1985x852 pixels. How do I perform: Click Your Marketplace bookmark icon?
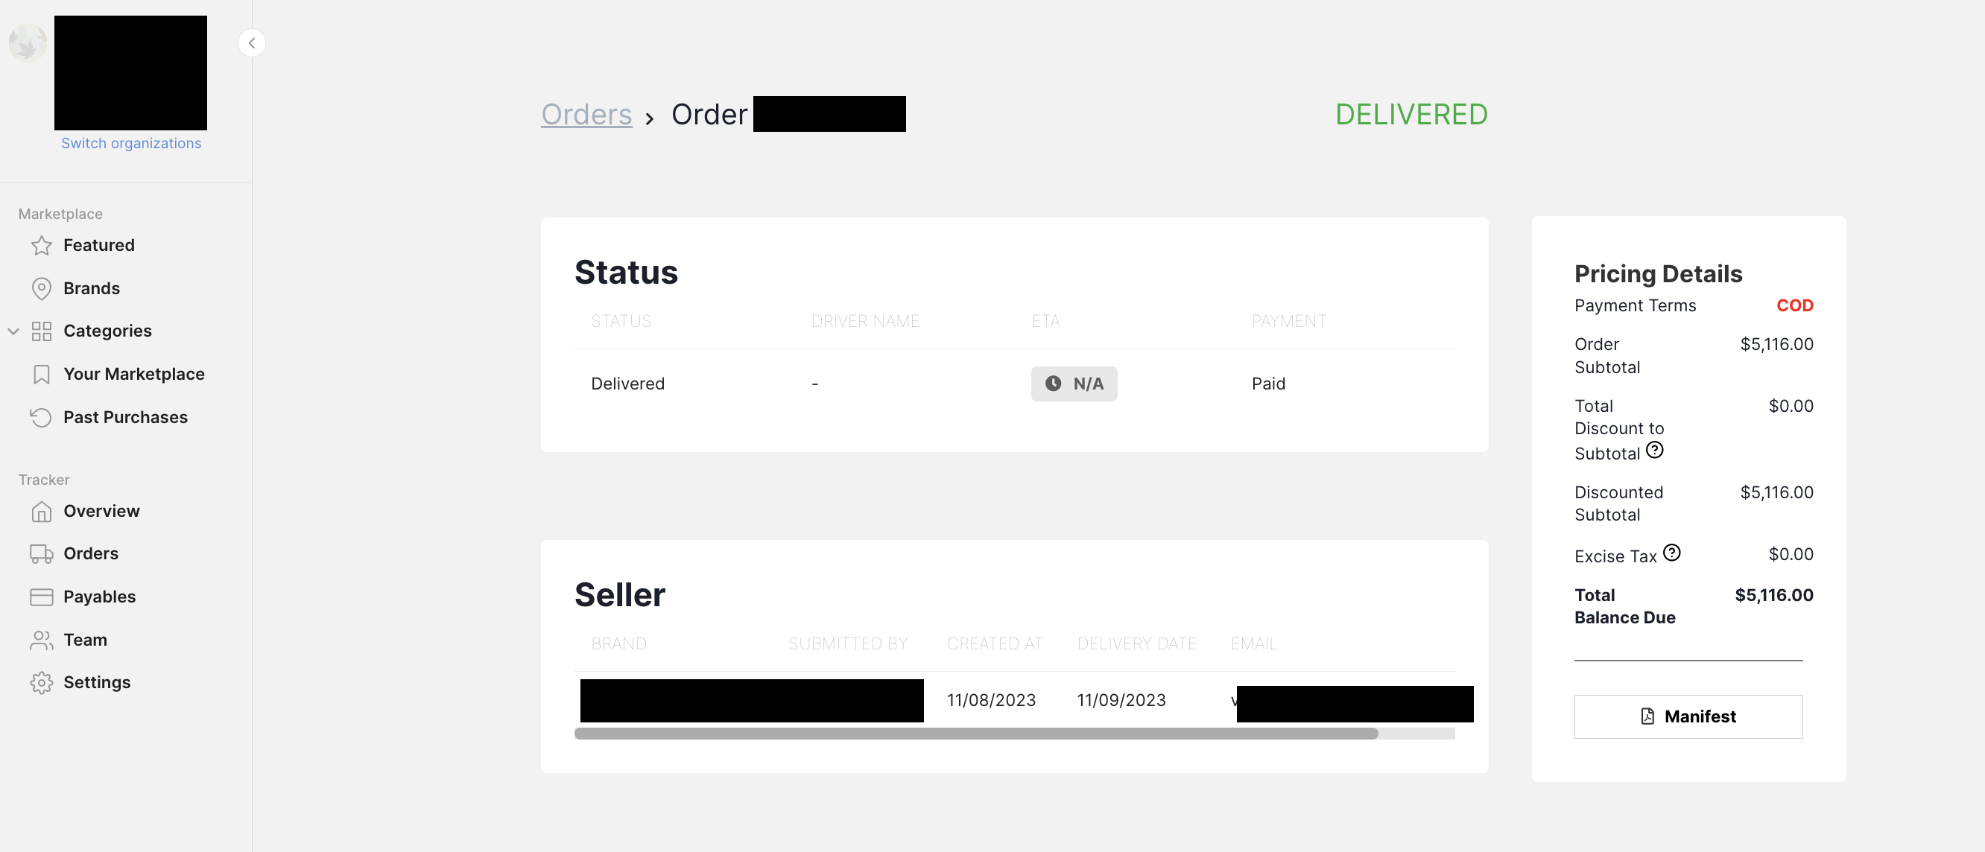41,375
